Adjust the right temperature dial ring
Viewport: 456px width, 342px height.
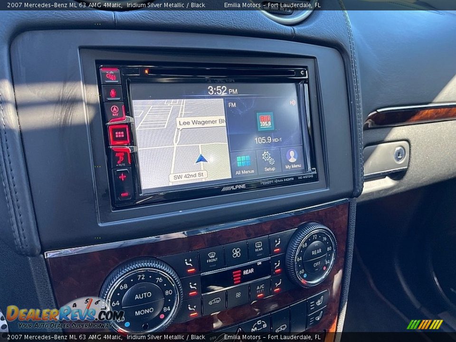(312, 256)
